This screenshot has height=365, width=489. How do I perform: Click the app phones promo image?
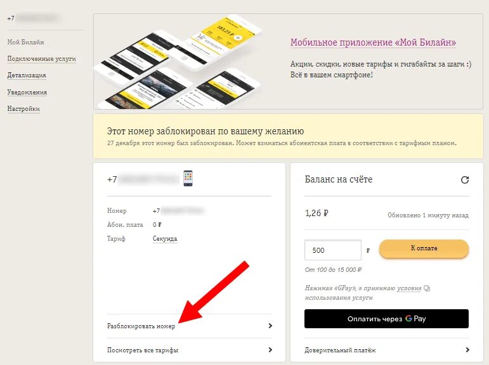point(178,61)
